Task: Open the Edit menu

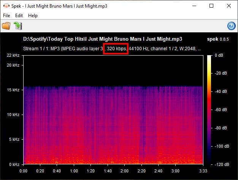Action: (19, 16)
